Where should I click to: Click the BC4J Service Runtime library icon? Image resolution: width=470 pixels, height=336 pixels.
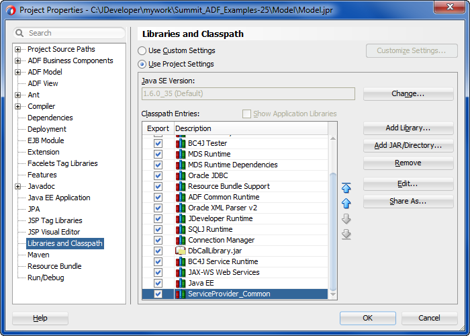[181, 262]
